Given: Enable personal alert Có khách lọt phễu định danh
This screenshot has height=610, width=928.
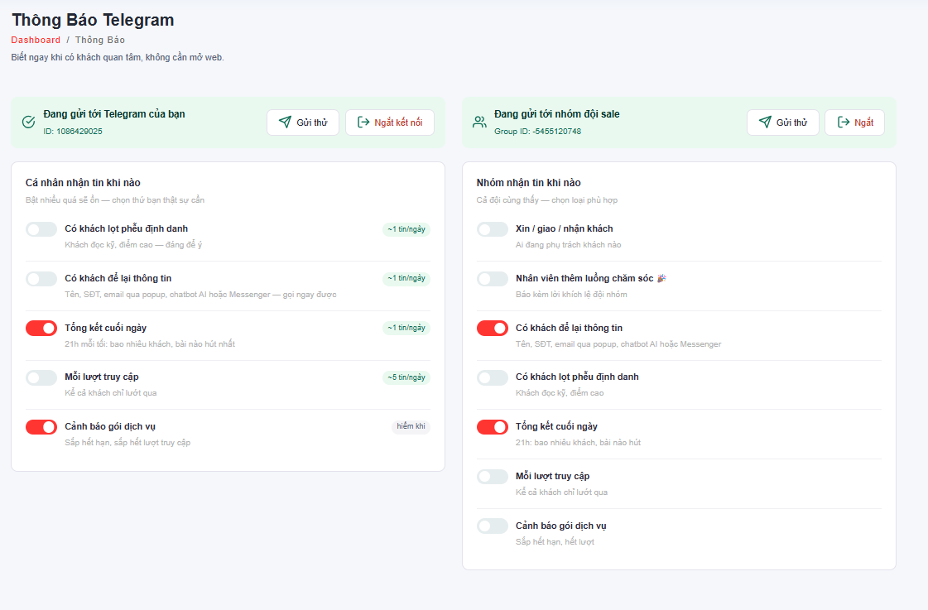Looking at the screenshot, I should pyautogui.click(x=41, y=229).
